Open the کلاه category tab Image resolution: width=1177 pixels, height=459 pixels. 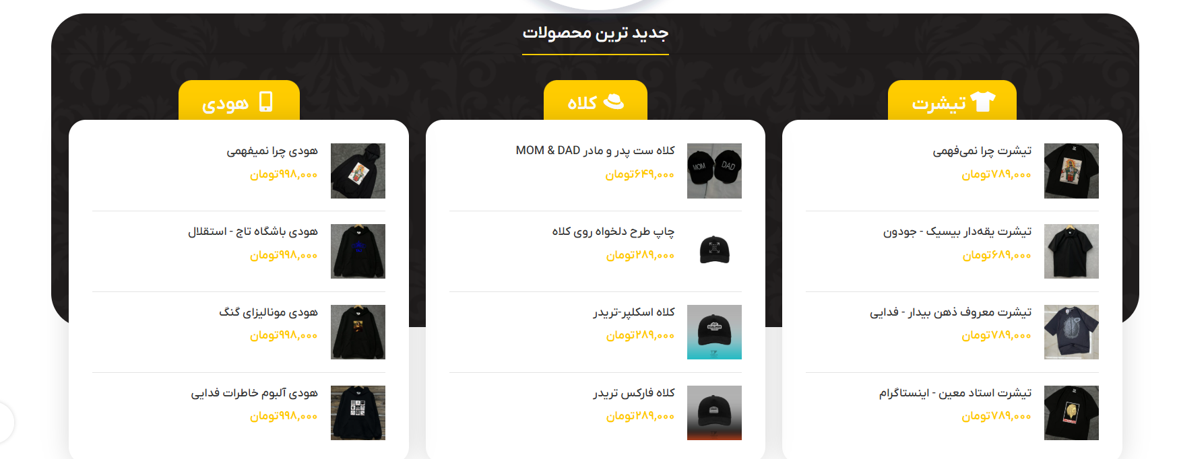(x=596, y=100)
